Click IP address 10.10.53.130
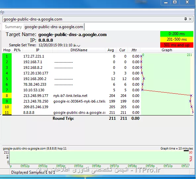Screen dimensions: 196x179 pyautogui.click(x=34, y=90)
